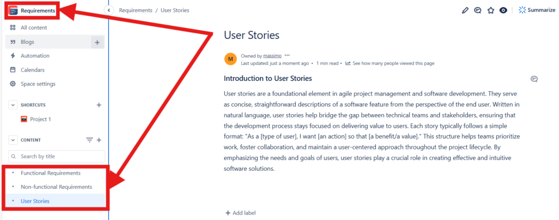Create content with plus beside CONTENT
The width and height of the screenshot is (559, 220).
point(99,140)
